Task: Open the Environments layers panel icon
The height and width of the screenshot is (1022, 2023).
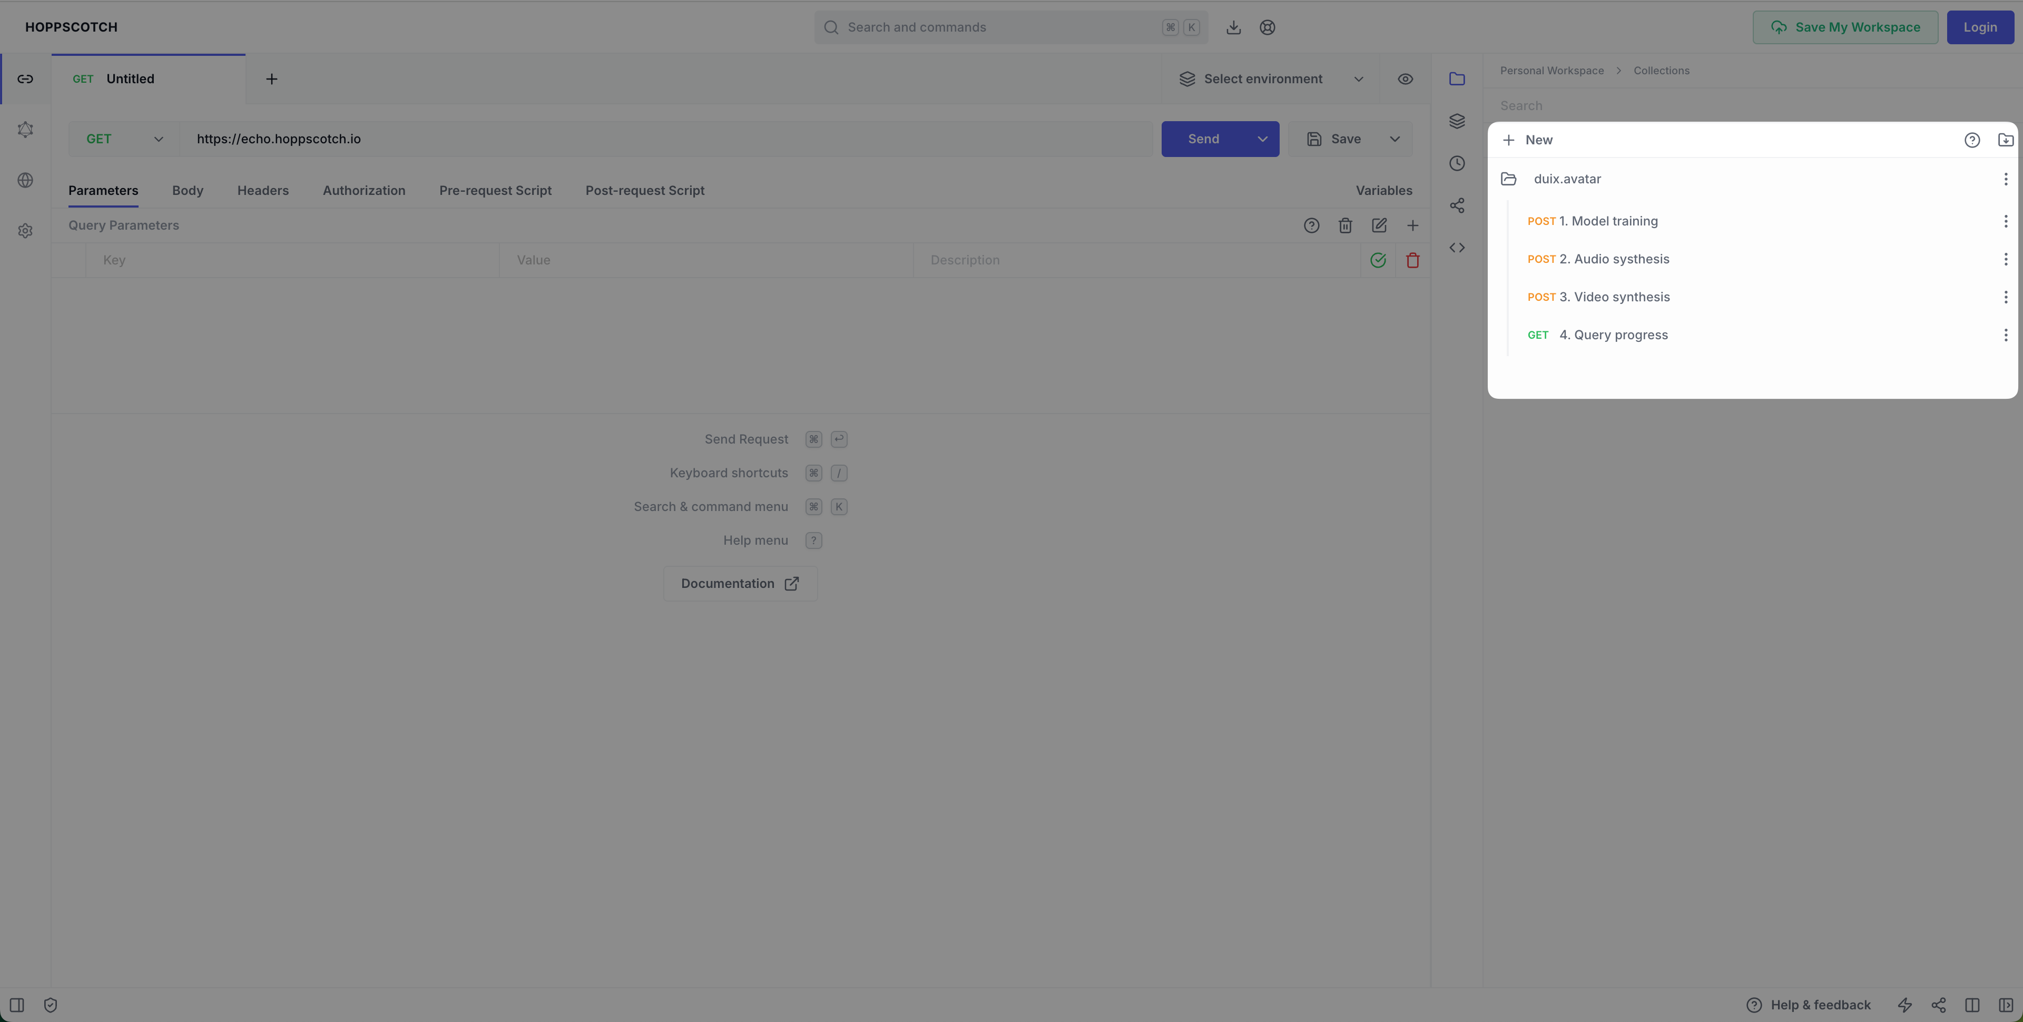Action: click(1457, 121)
